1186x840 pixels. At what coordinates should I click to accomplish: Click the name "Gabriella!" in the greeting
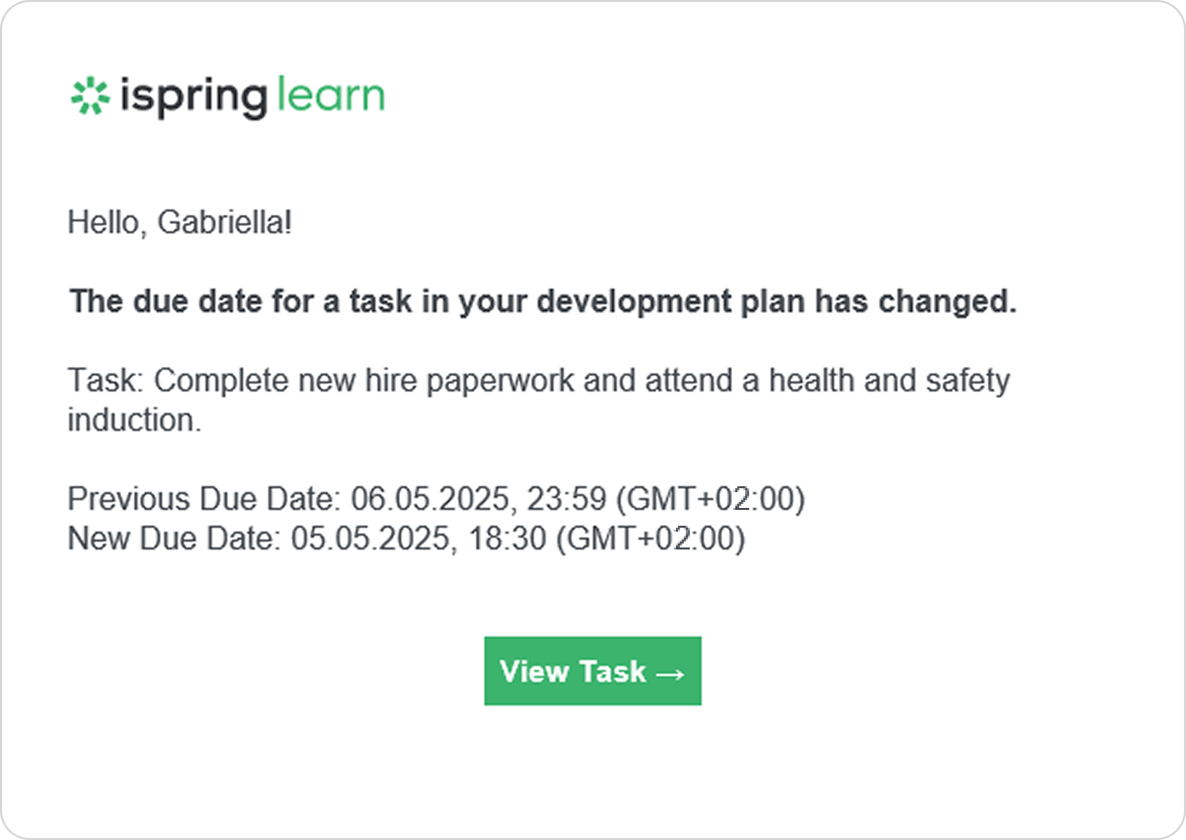point(225,222)
